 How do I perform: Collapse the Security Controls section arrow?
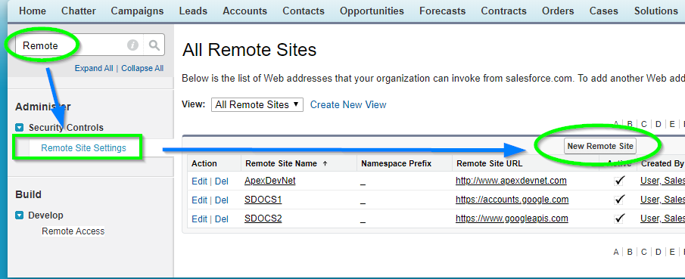19,128
